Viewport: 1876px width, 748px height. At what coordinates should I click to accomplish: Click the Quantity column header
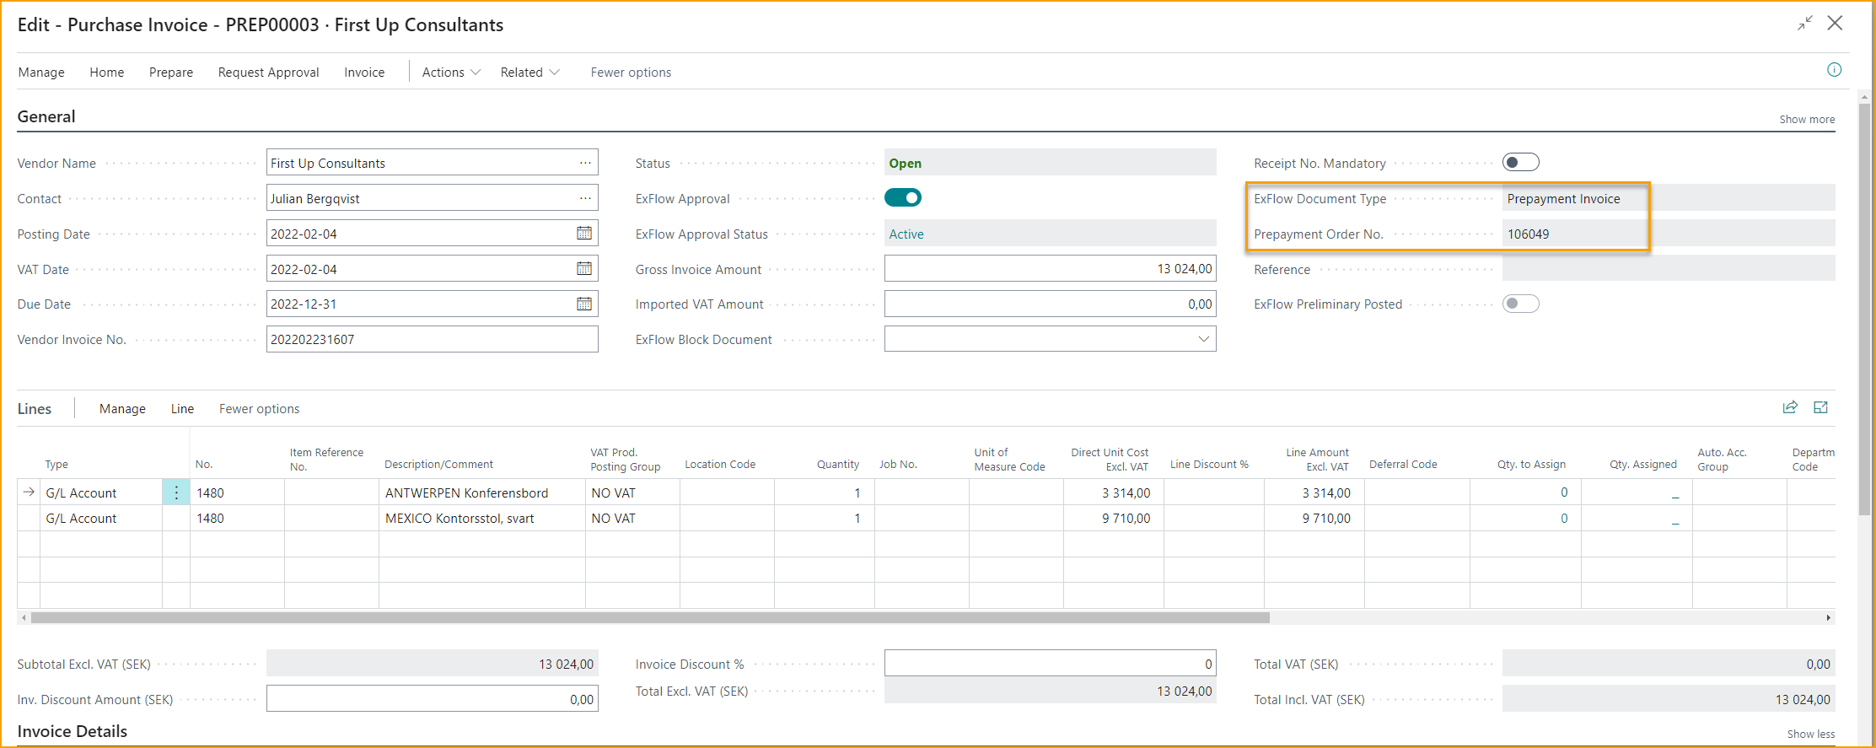click(x=837, y=464)
